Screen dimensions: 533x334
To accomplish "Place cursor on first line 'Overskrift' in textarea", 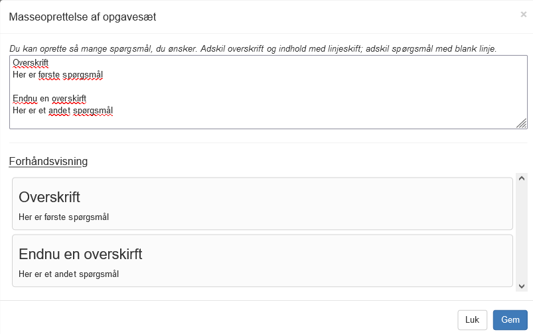I will pyautogui.click(x=31, y=63).
